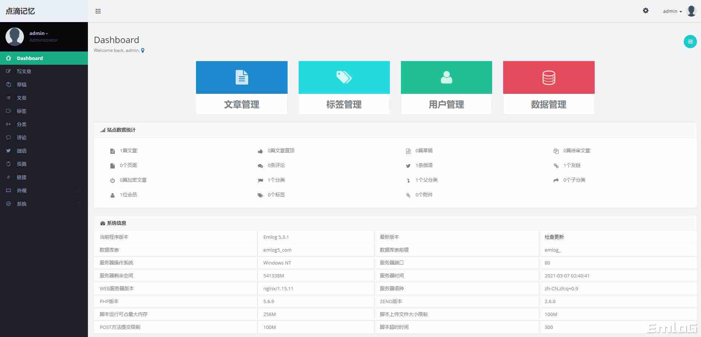Open sidebar admin profile dropdown

pyautogui.click(x=39, y=33)
